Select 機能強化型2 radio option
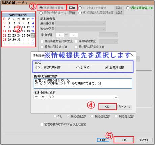This screenshot has width=155, height=145. 92,116
